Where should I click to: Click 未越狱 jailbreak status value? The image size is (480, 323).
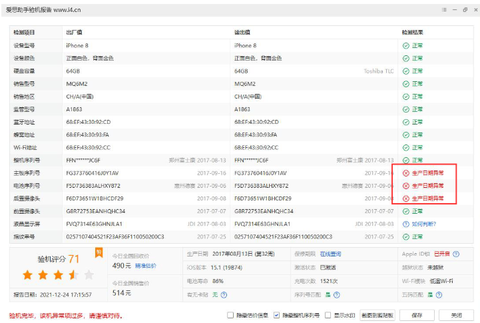tap(435, 268)
